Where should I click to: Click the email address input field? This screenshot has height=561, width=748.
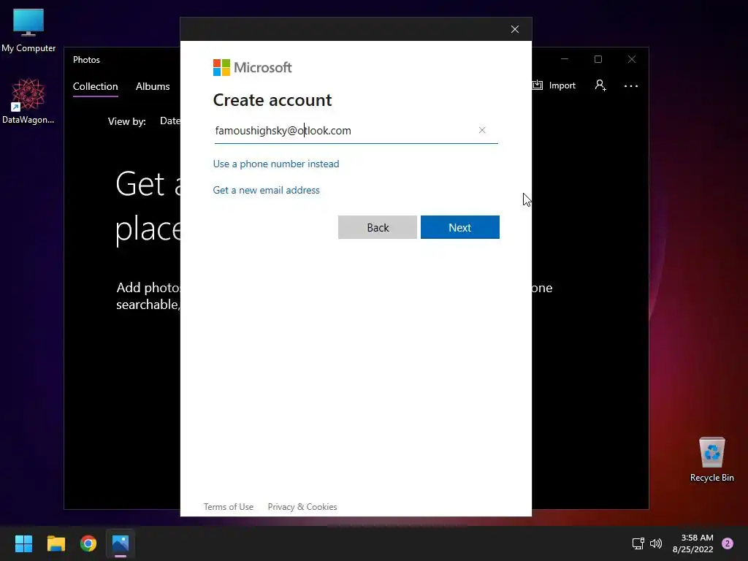click(x=356, y=131)
